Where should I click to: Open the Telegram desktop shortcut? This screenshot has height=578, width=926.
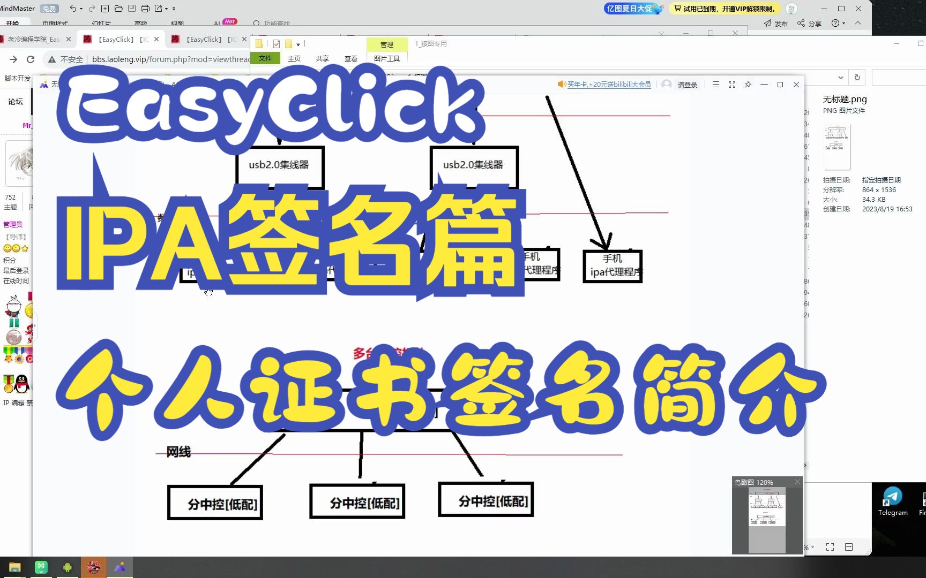[x=893, y=501]
